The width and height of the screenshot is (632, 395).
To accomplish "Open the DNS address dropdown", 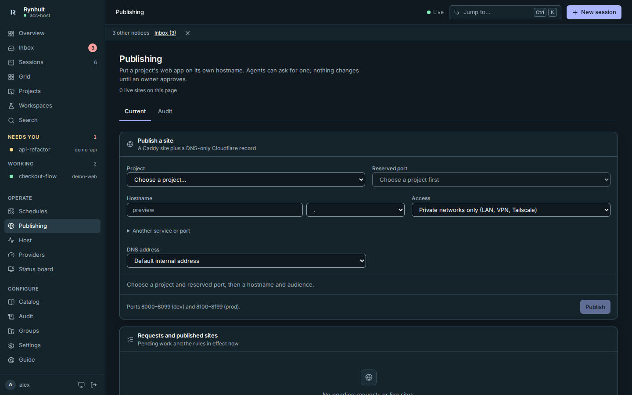I will [x=246, y=261].
